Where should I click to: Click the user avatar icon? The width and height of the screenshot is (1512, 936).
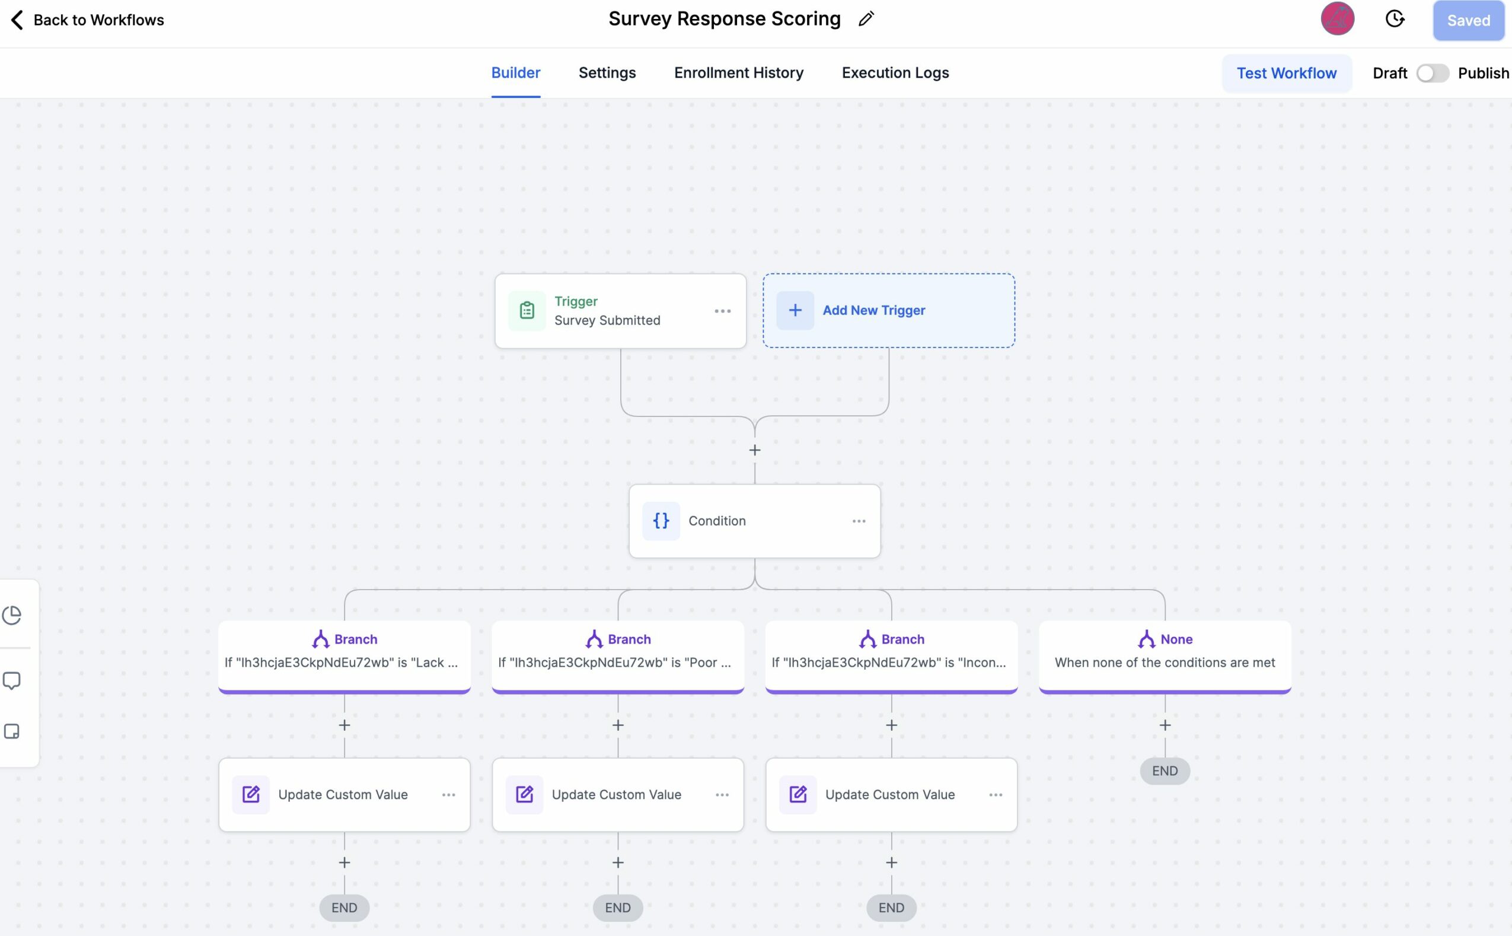1337,19
